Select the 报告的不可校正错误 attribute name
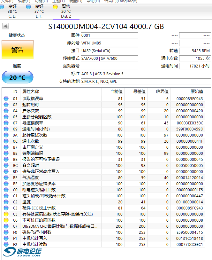This screenshot has width=212, height=260. click(x=41, y=159)
